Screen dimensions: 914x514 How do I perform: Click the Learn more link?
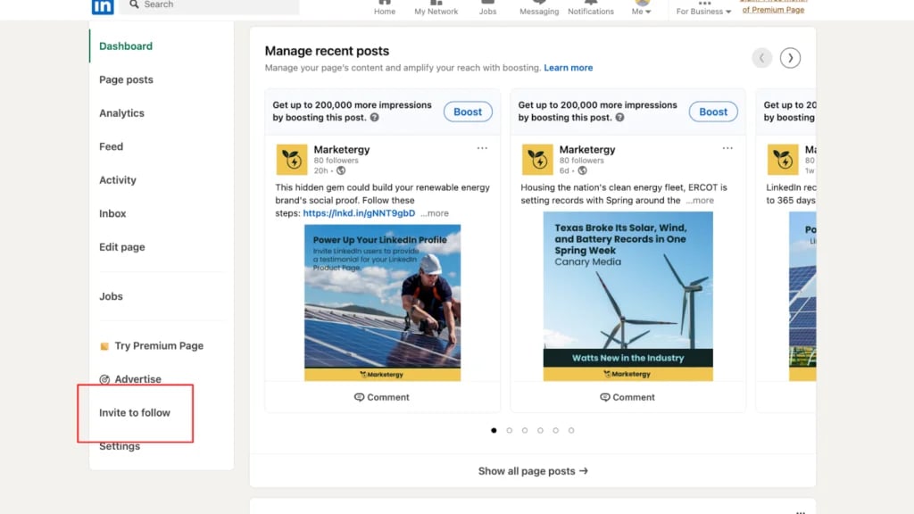point(568,68)
